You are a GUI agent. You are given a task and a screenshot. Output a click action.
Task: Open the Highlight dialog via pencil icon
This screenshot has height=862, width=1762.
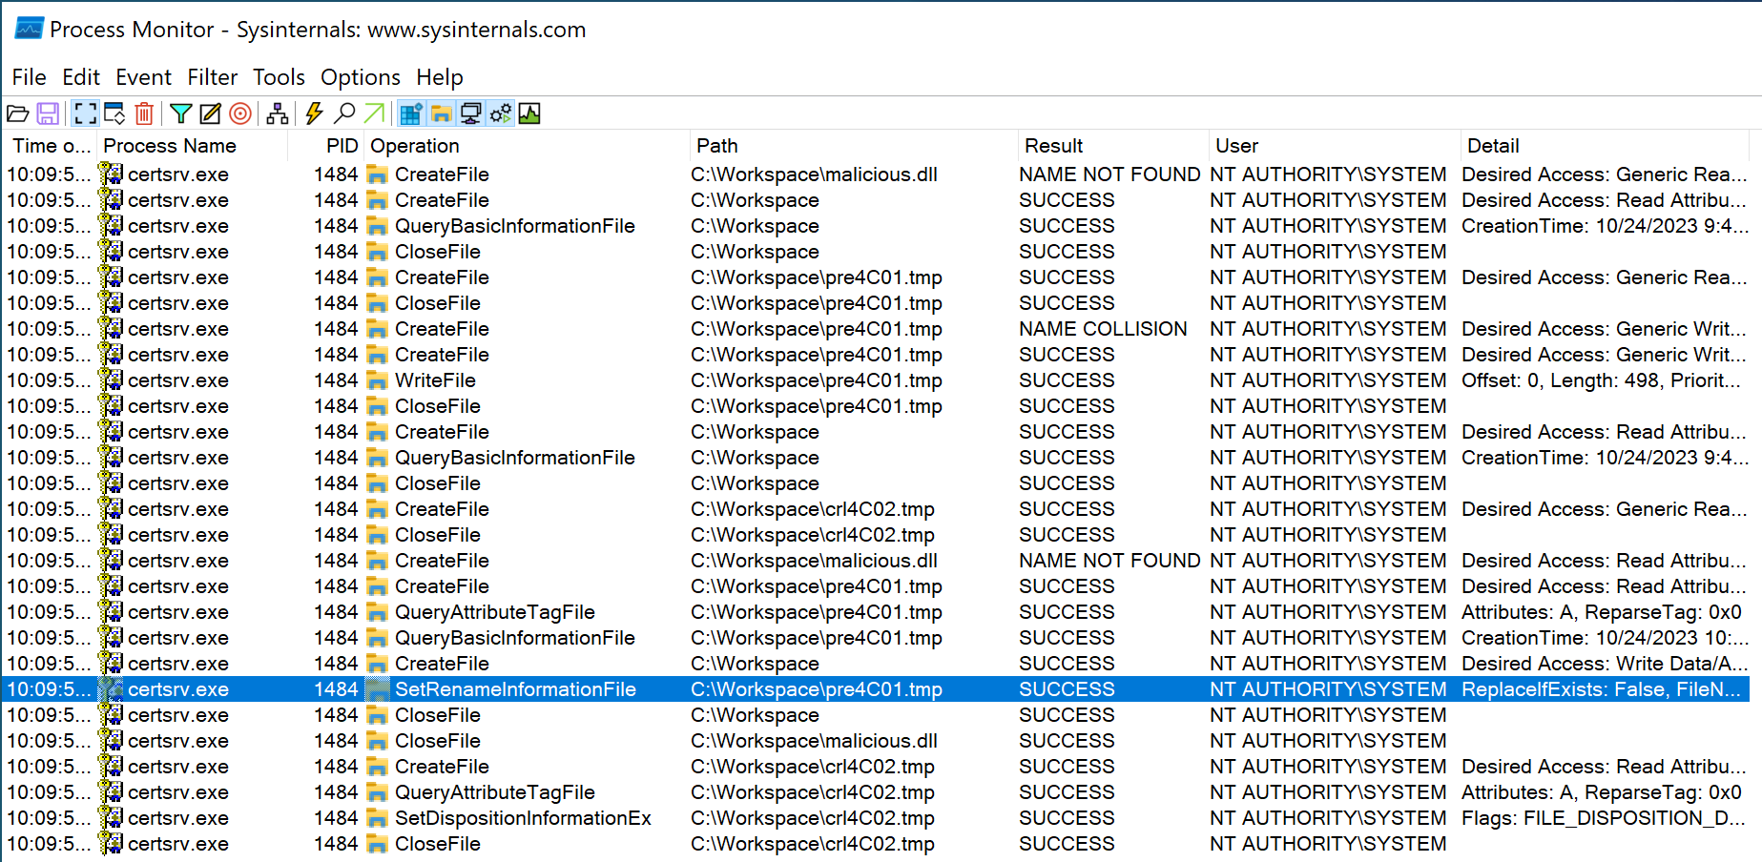tap(211, 114)
